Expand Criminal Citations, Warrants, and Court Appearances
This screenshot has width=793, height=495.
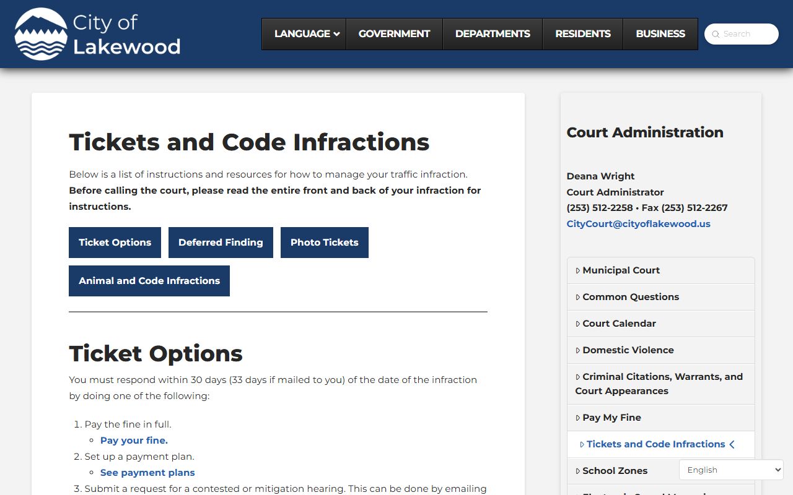(x=660, y=384)
